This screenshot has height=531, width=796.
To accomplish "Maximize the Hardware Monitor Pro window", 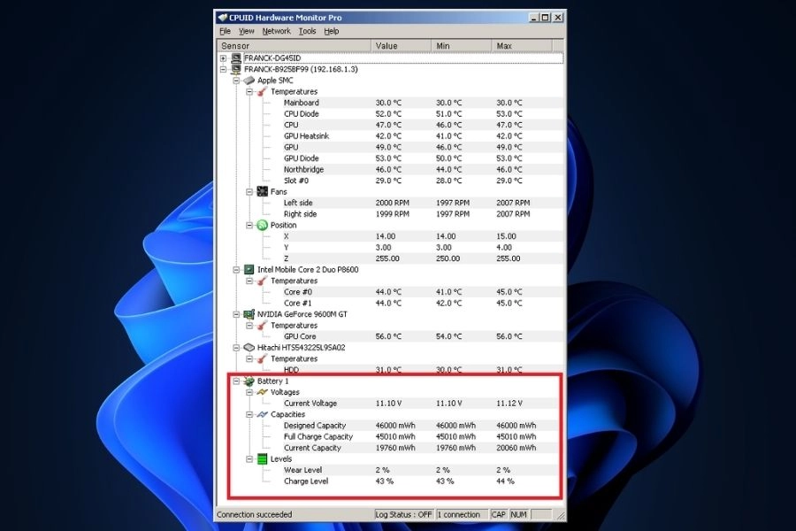I will click(x=545, y=18).
